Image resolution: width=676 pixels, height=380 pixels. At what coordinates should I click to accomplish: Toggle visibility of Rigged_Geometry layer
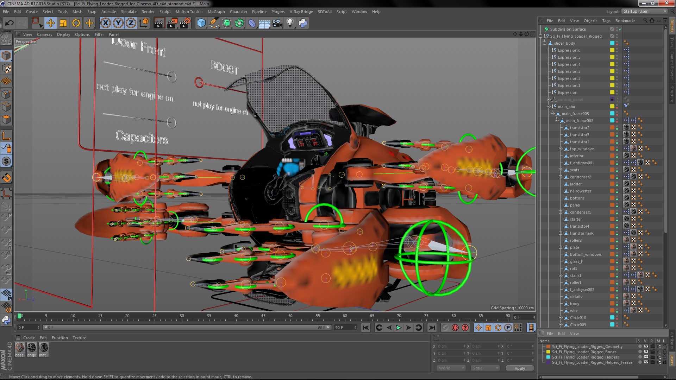[646, 347]
